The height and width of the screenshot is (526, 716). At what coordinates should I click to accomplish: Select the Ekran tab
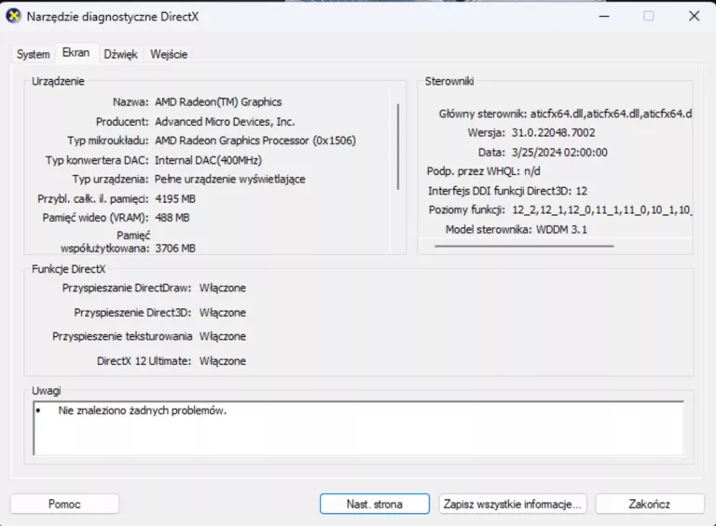(x=76, y=53)
